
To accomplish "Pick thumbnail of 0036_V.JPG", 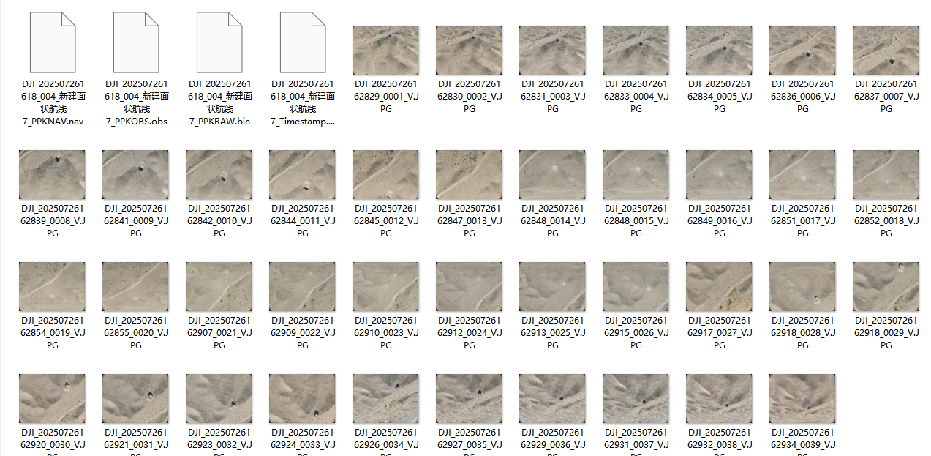I will 552,399.
